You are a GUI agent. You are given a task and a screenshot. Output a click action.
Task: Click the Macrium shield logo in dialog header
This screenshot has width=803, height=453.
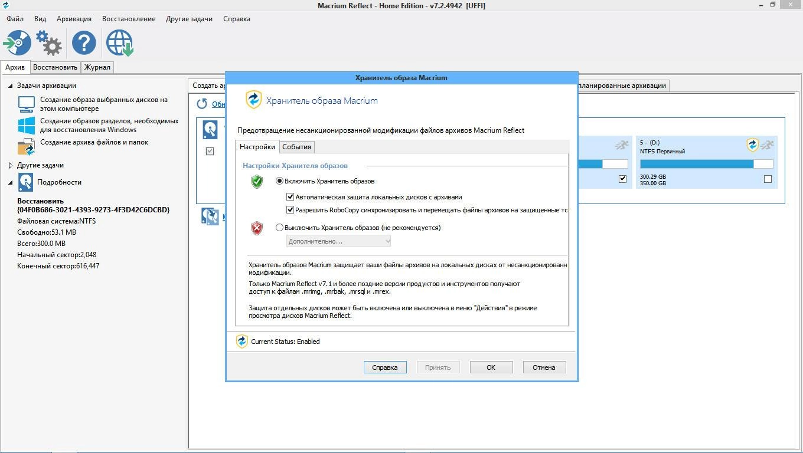tap(253, 100)
